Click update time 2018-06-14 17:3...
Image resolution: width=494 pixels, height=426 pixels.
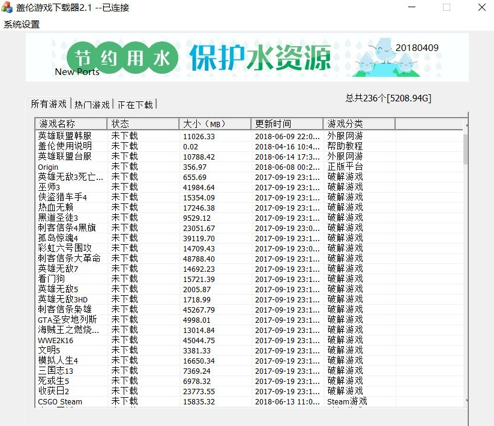coord(287,157)
